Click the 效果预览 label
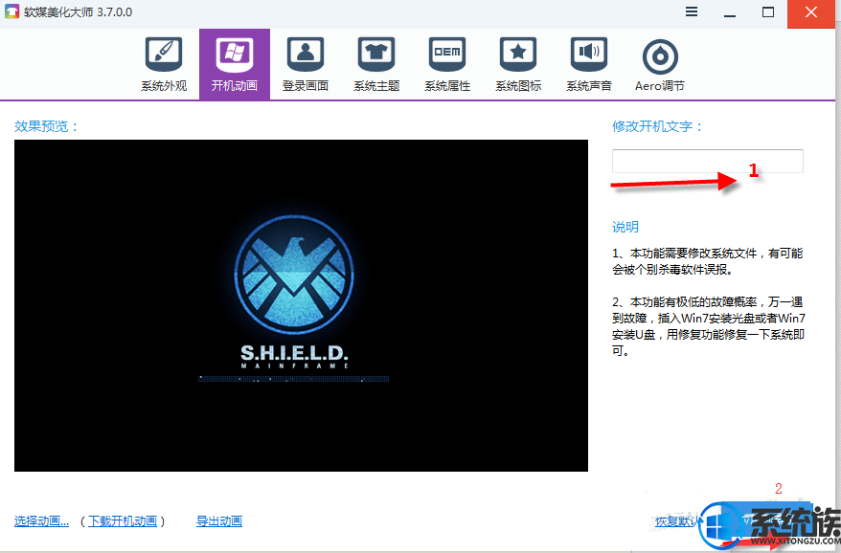Screen dimensions: 841x553 tap(46, 126)
